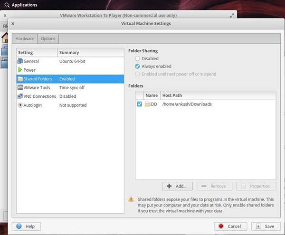Click the Host Path column header
Image resolution: width=285 pixels, height=235 pixels.
pyautogui.click(x=218, y=95)
